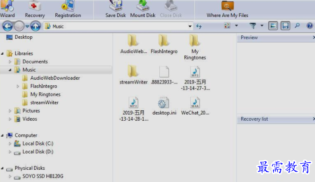Viewport: 315px width, 182px height.
Task: Select the streamWriter folder in file pane
Action: tap(133, 75)
